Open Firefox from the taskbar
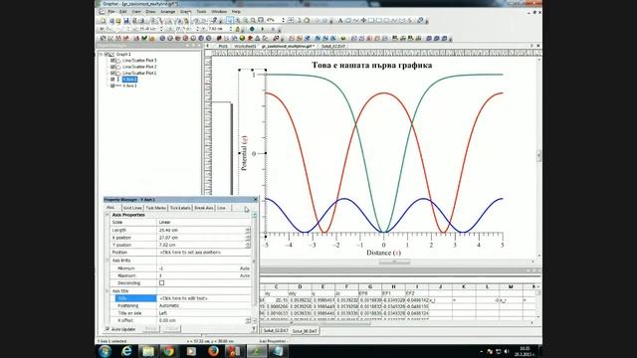Viewport: 637px width, 358px height. click(x=213, y=351)
